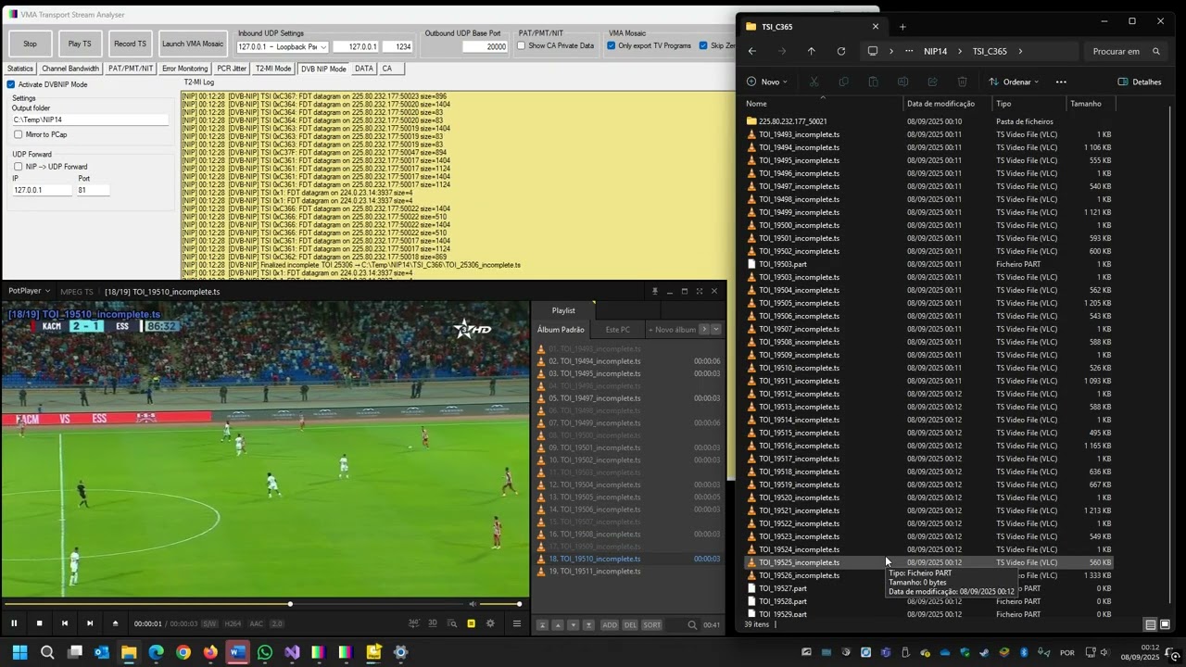Click the playlist SORT button
1186x667 pixels.
pos(652,625)
